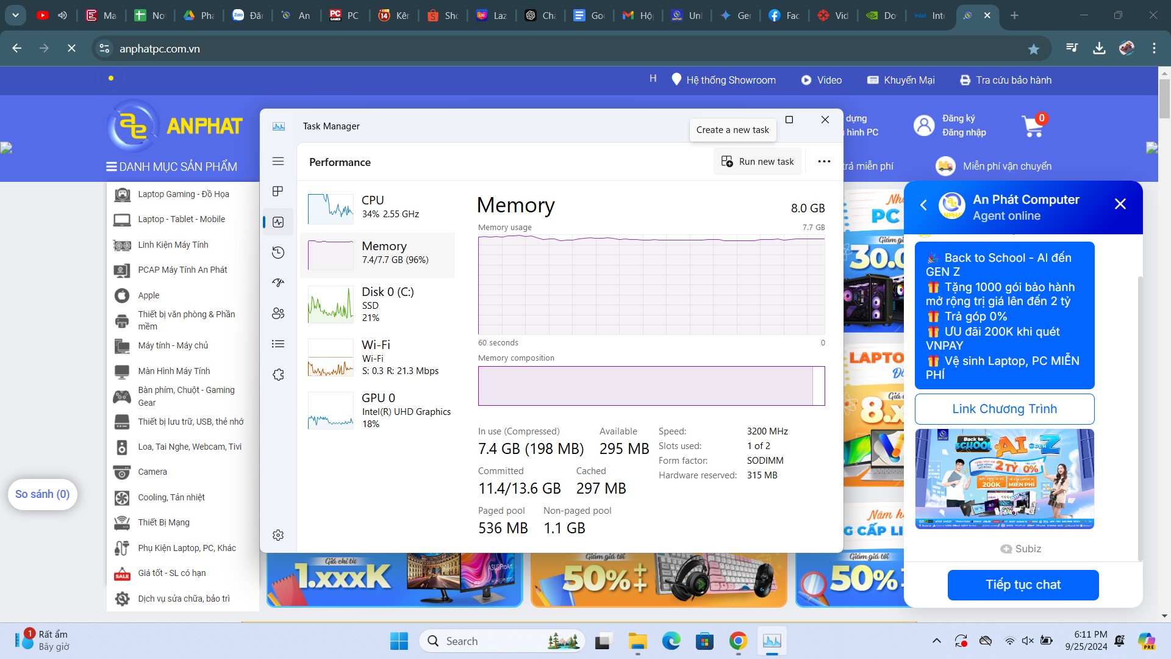
Task: Select Wi-Fi performance entry
Action: 378,358
